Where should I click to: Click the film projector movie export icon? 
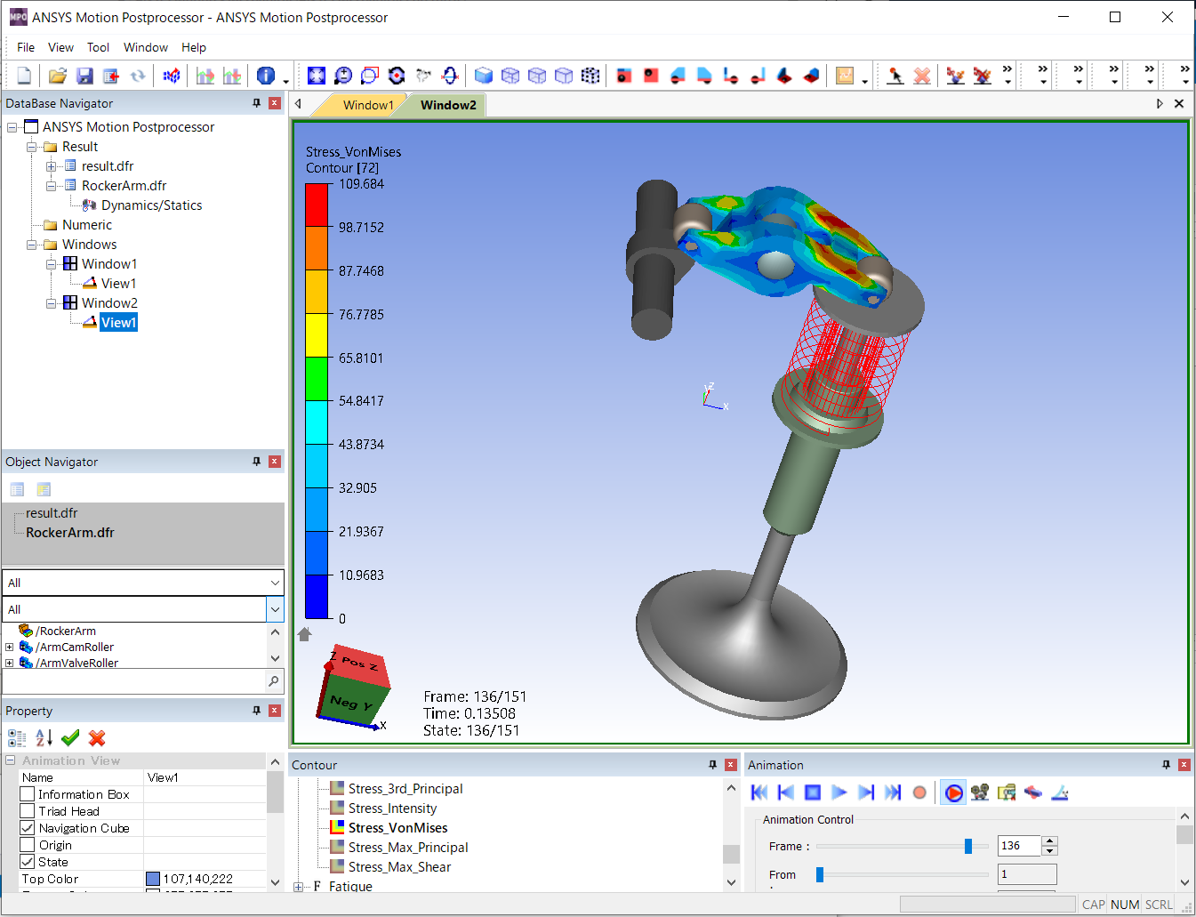pyautogui.click(x=980, y=792)
